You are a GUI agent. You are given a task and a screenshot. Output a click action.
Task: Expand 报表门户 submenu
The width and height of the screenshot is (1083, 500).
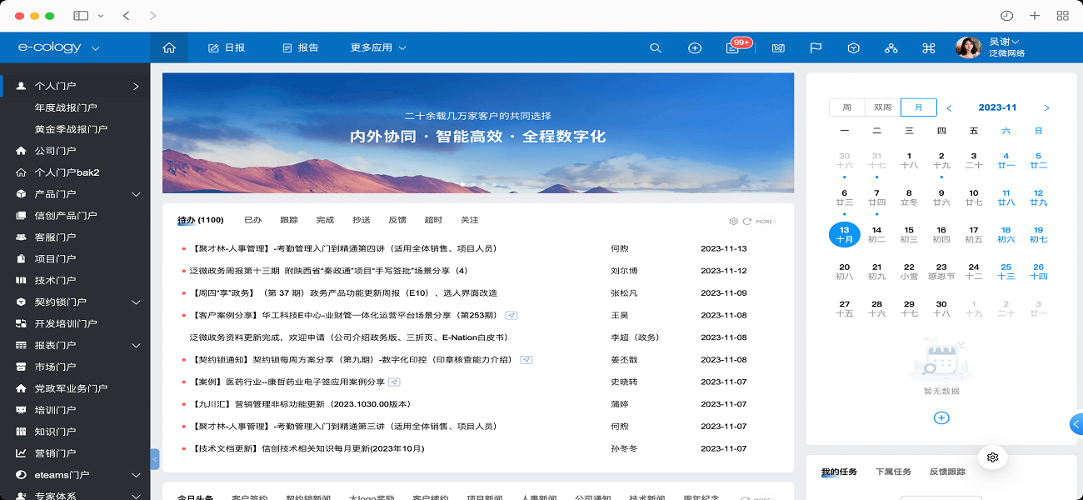(x=137, y=345)
